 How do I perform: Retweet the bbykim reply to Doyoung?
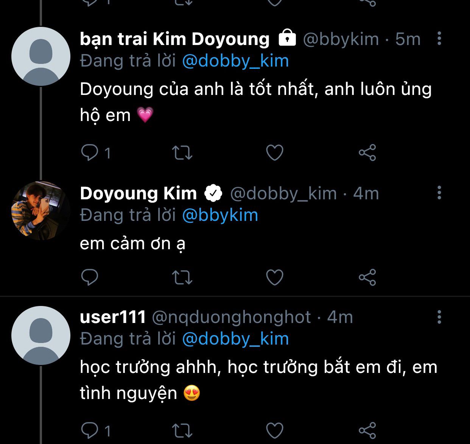[x=182, y=153]
